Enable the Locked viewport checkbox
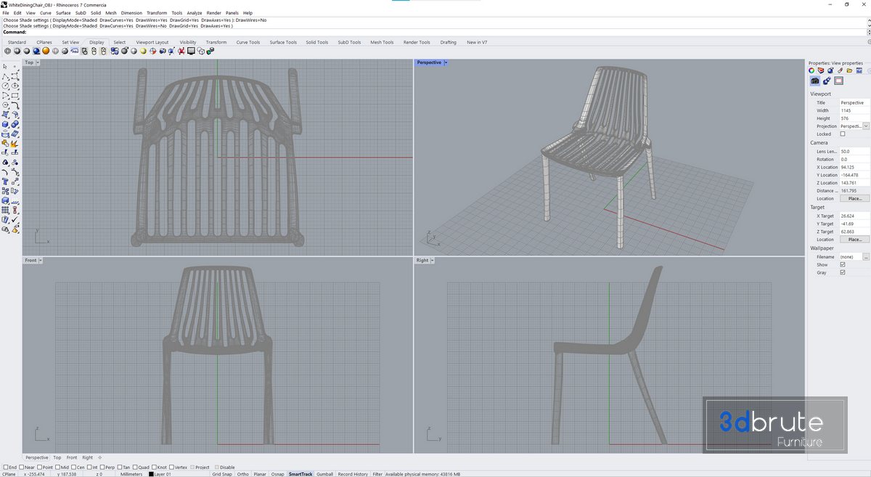The image size is (871, 477). (843, 134)
